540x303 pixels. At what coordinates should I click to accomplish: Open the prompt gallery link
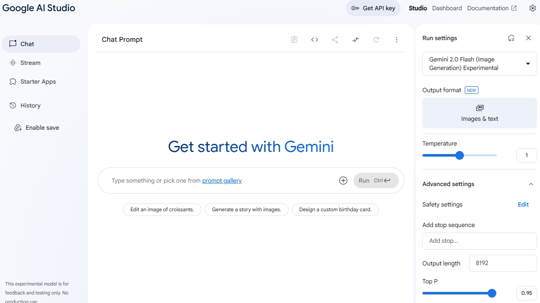click(222, 181)
